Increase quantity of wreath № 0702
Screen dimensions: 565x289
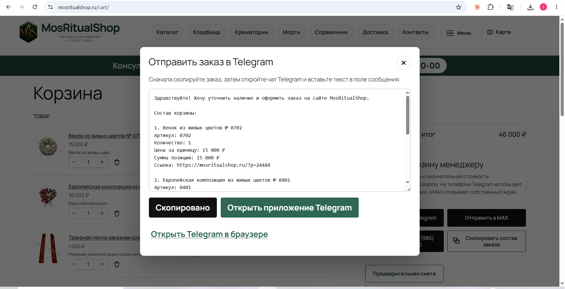point(102,162)
